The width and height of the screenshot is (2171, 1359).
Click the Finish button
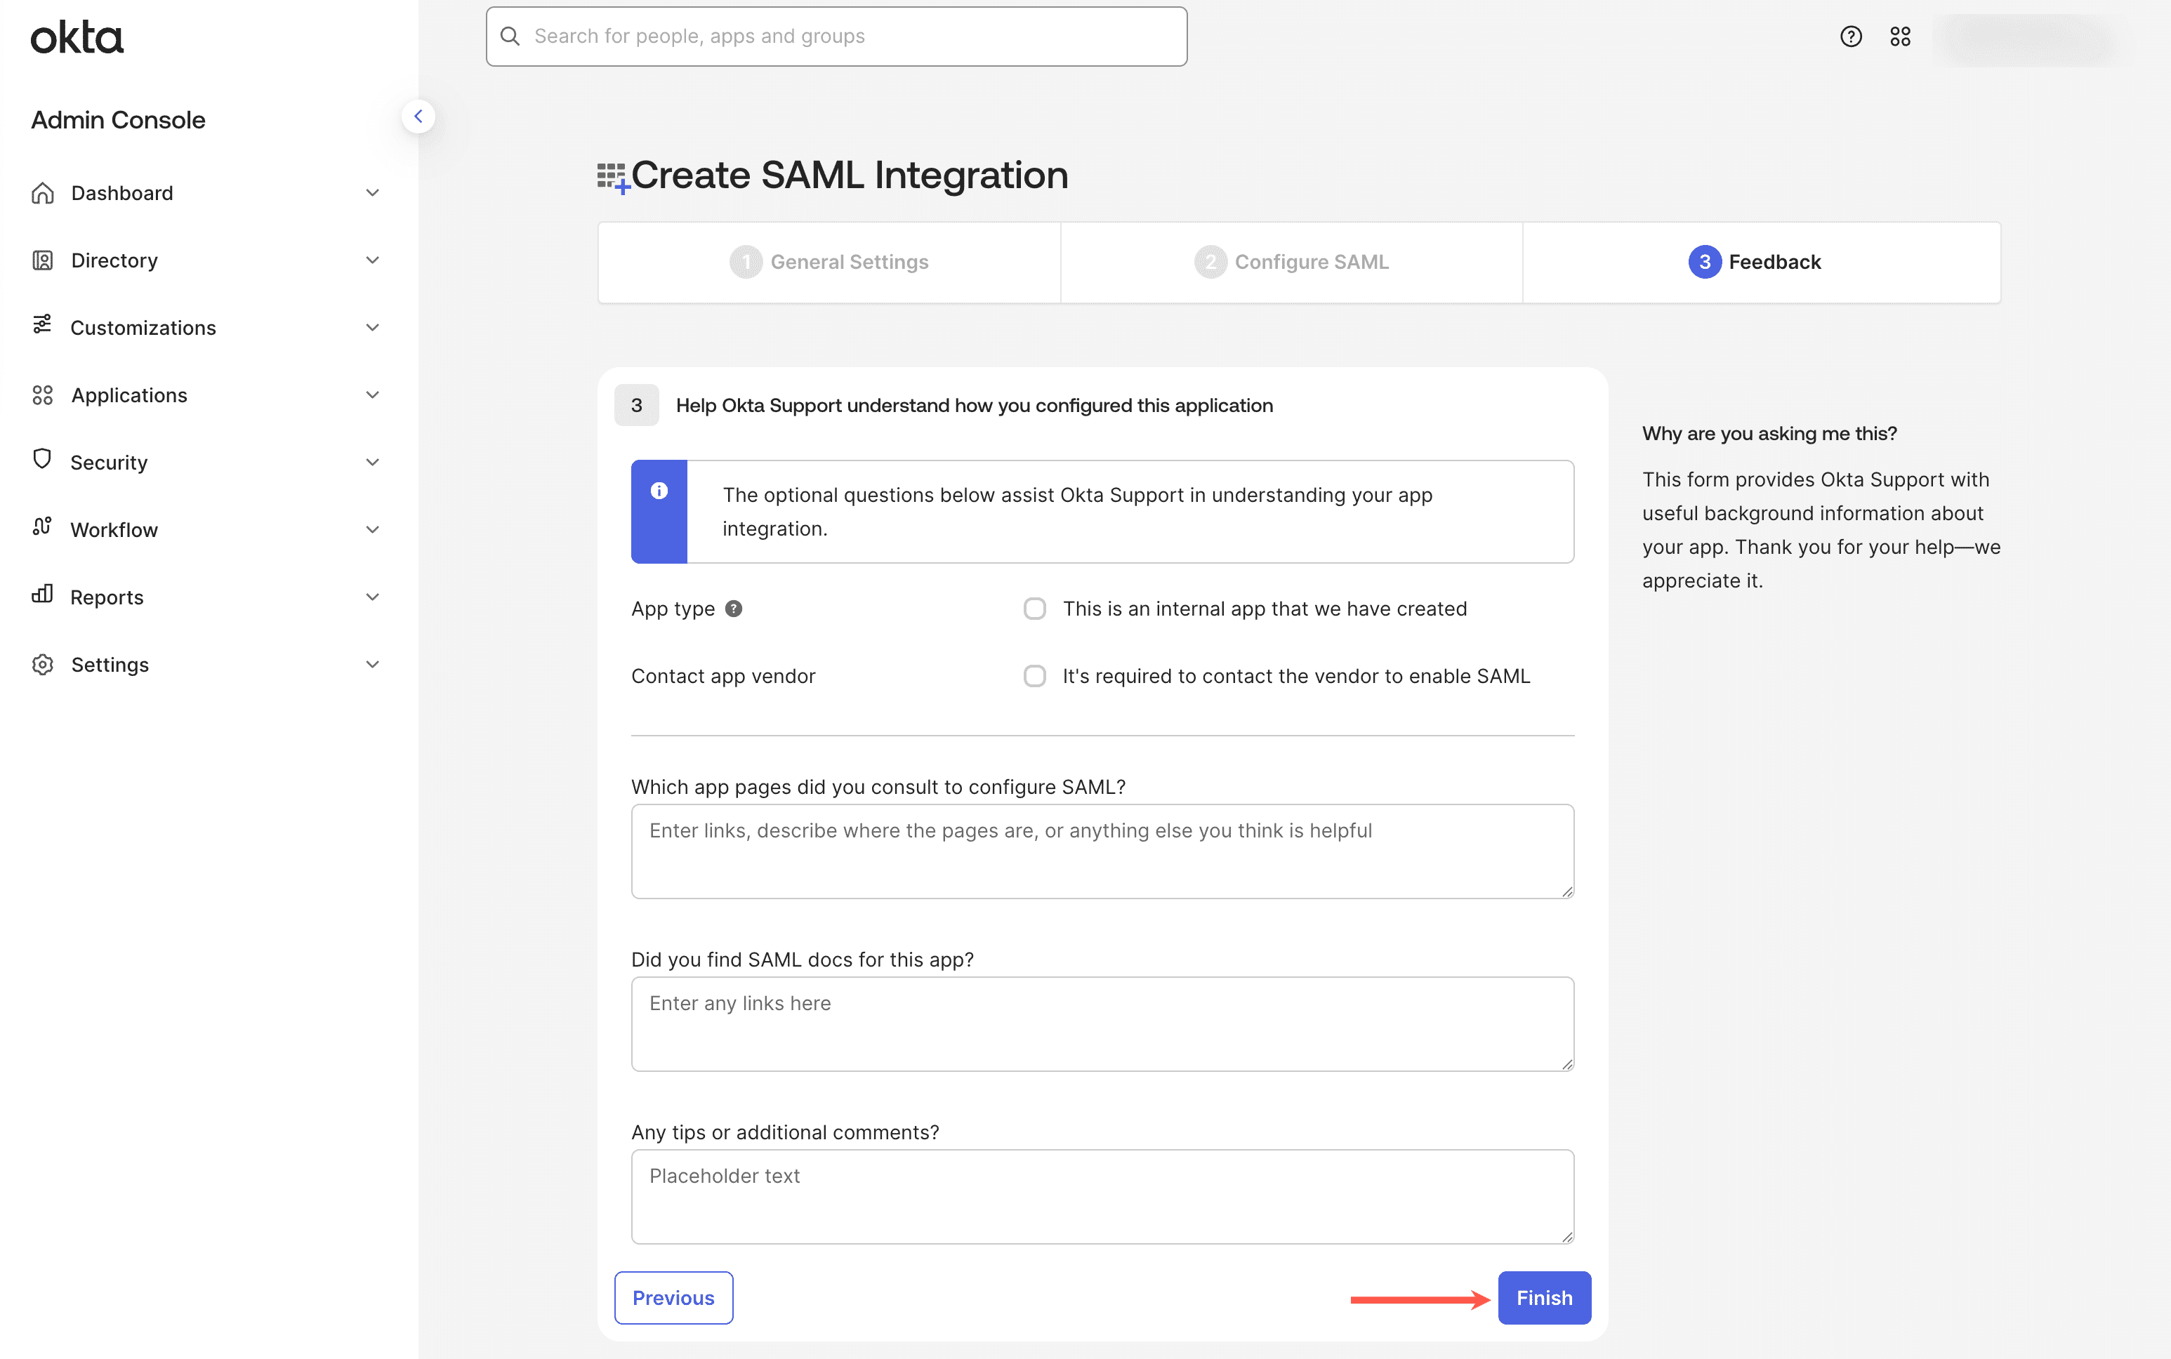[x=1543, y=1297]
